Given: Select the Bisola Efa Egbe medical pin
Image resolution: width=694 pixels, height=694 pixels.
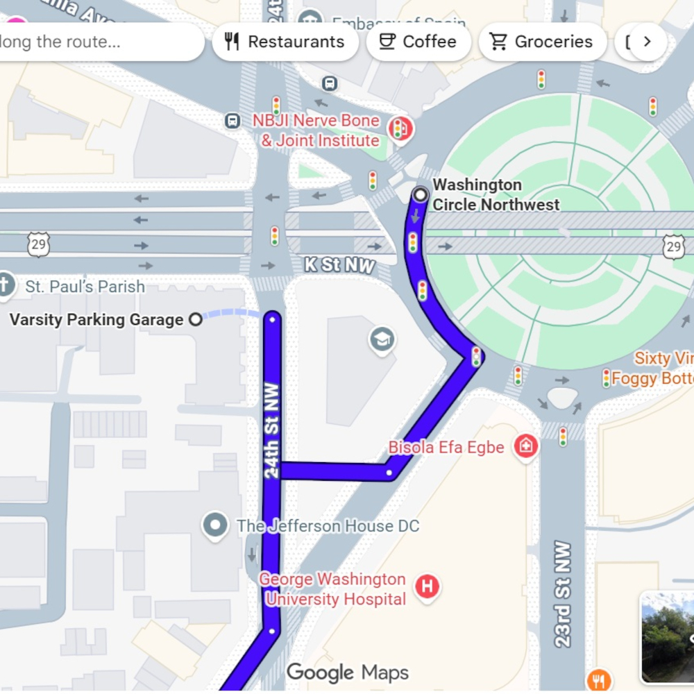Looking at the screenshot, I should click(x=526, y=446).
